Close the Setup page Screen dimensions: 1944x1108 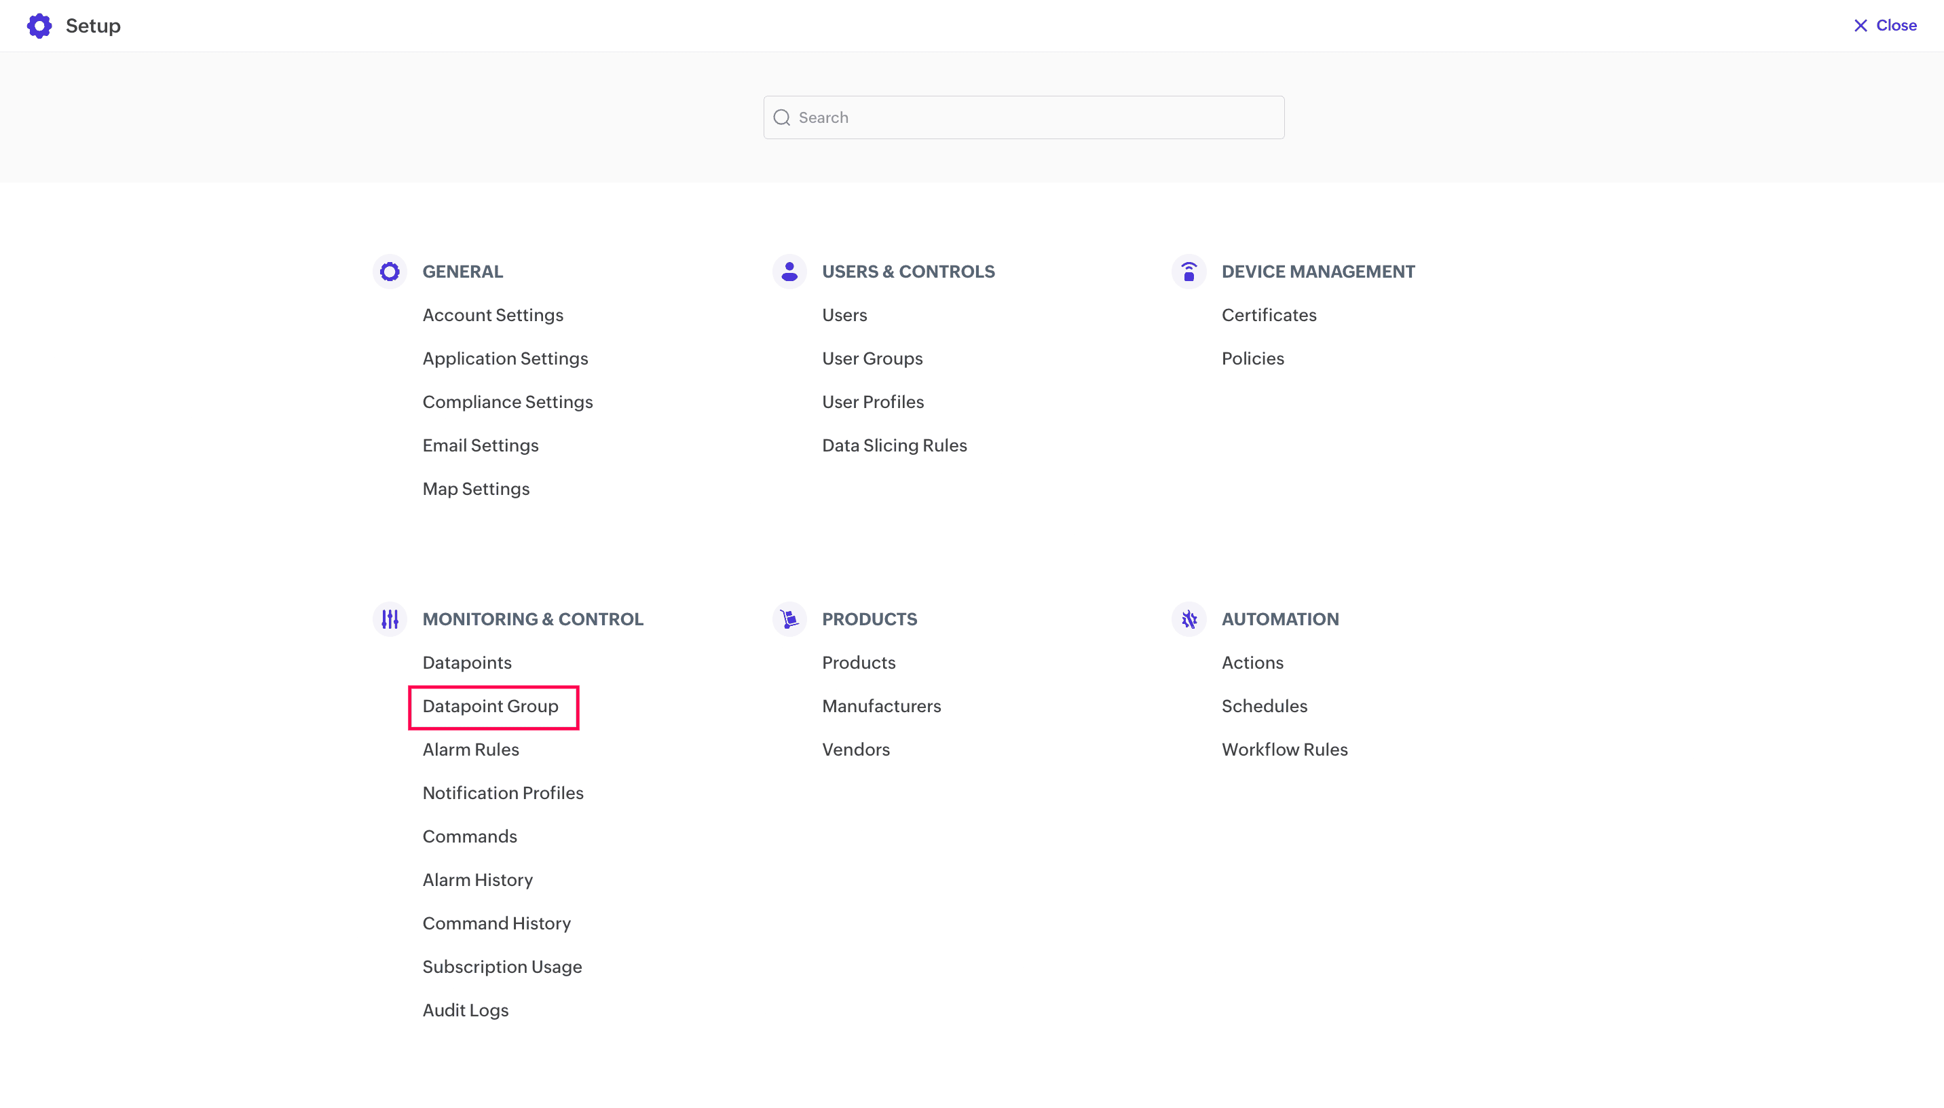pyautogui.click(x=1885, y=26)
